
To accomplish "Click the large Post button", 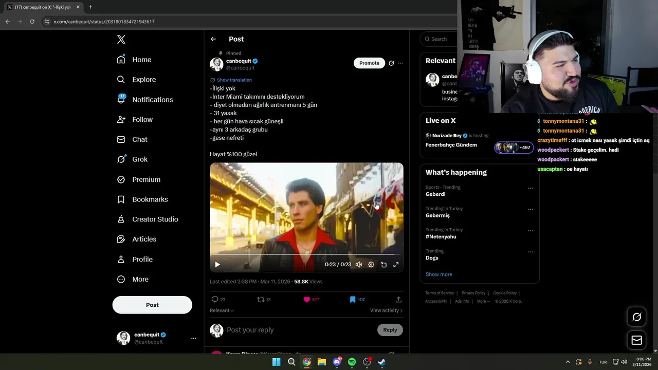I will pyautogui.click(x=152, y=305).
